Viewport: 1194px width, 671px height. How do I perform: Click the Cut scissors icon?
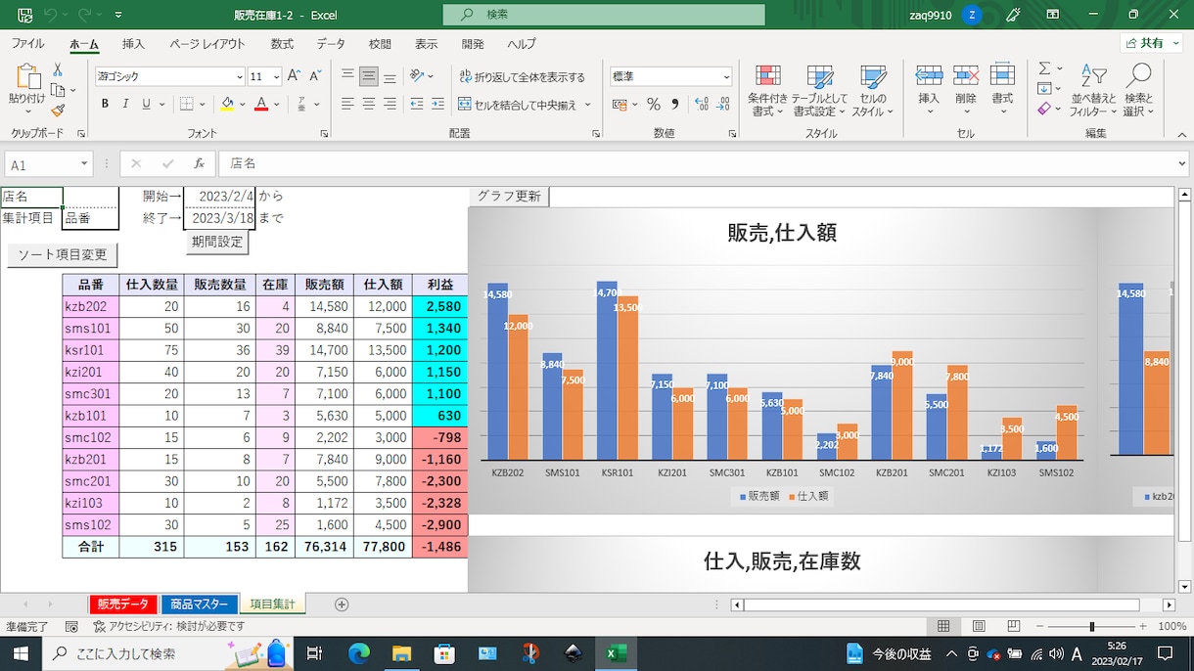pos(58,69)
